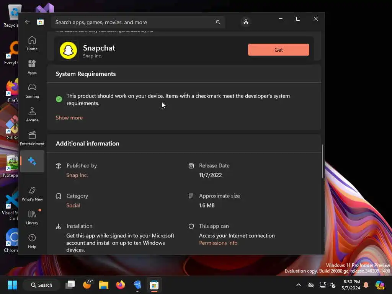Open the Social category link

click(73, 205)
